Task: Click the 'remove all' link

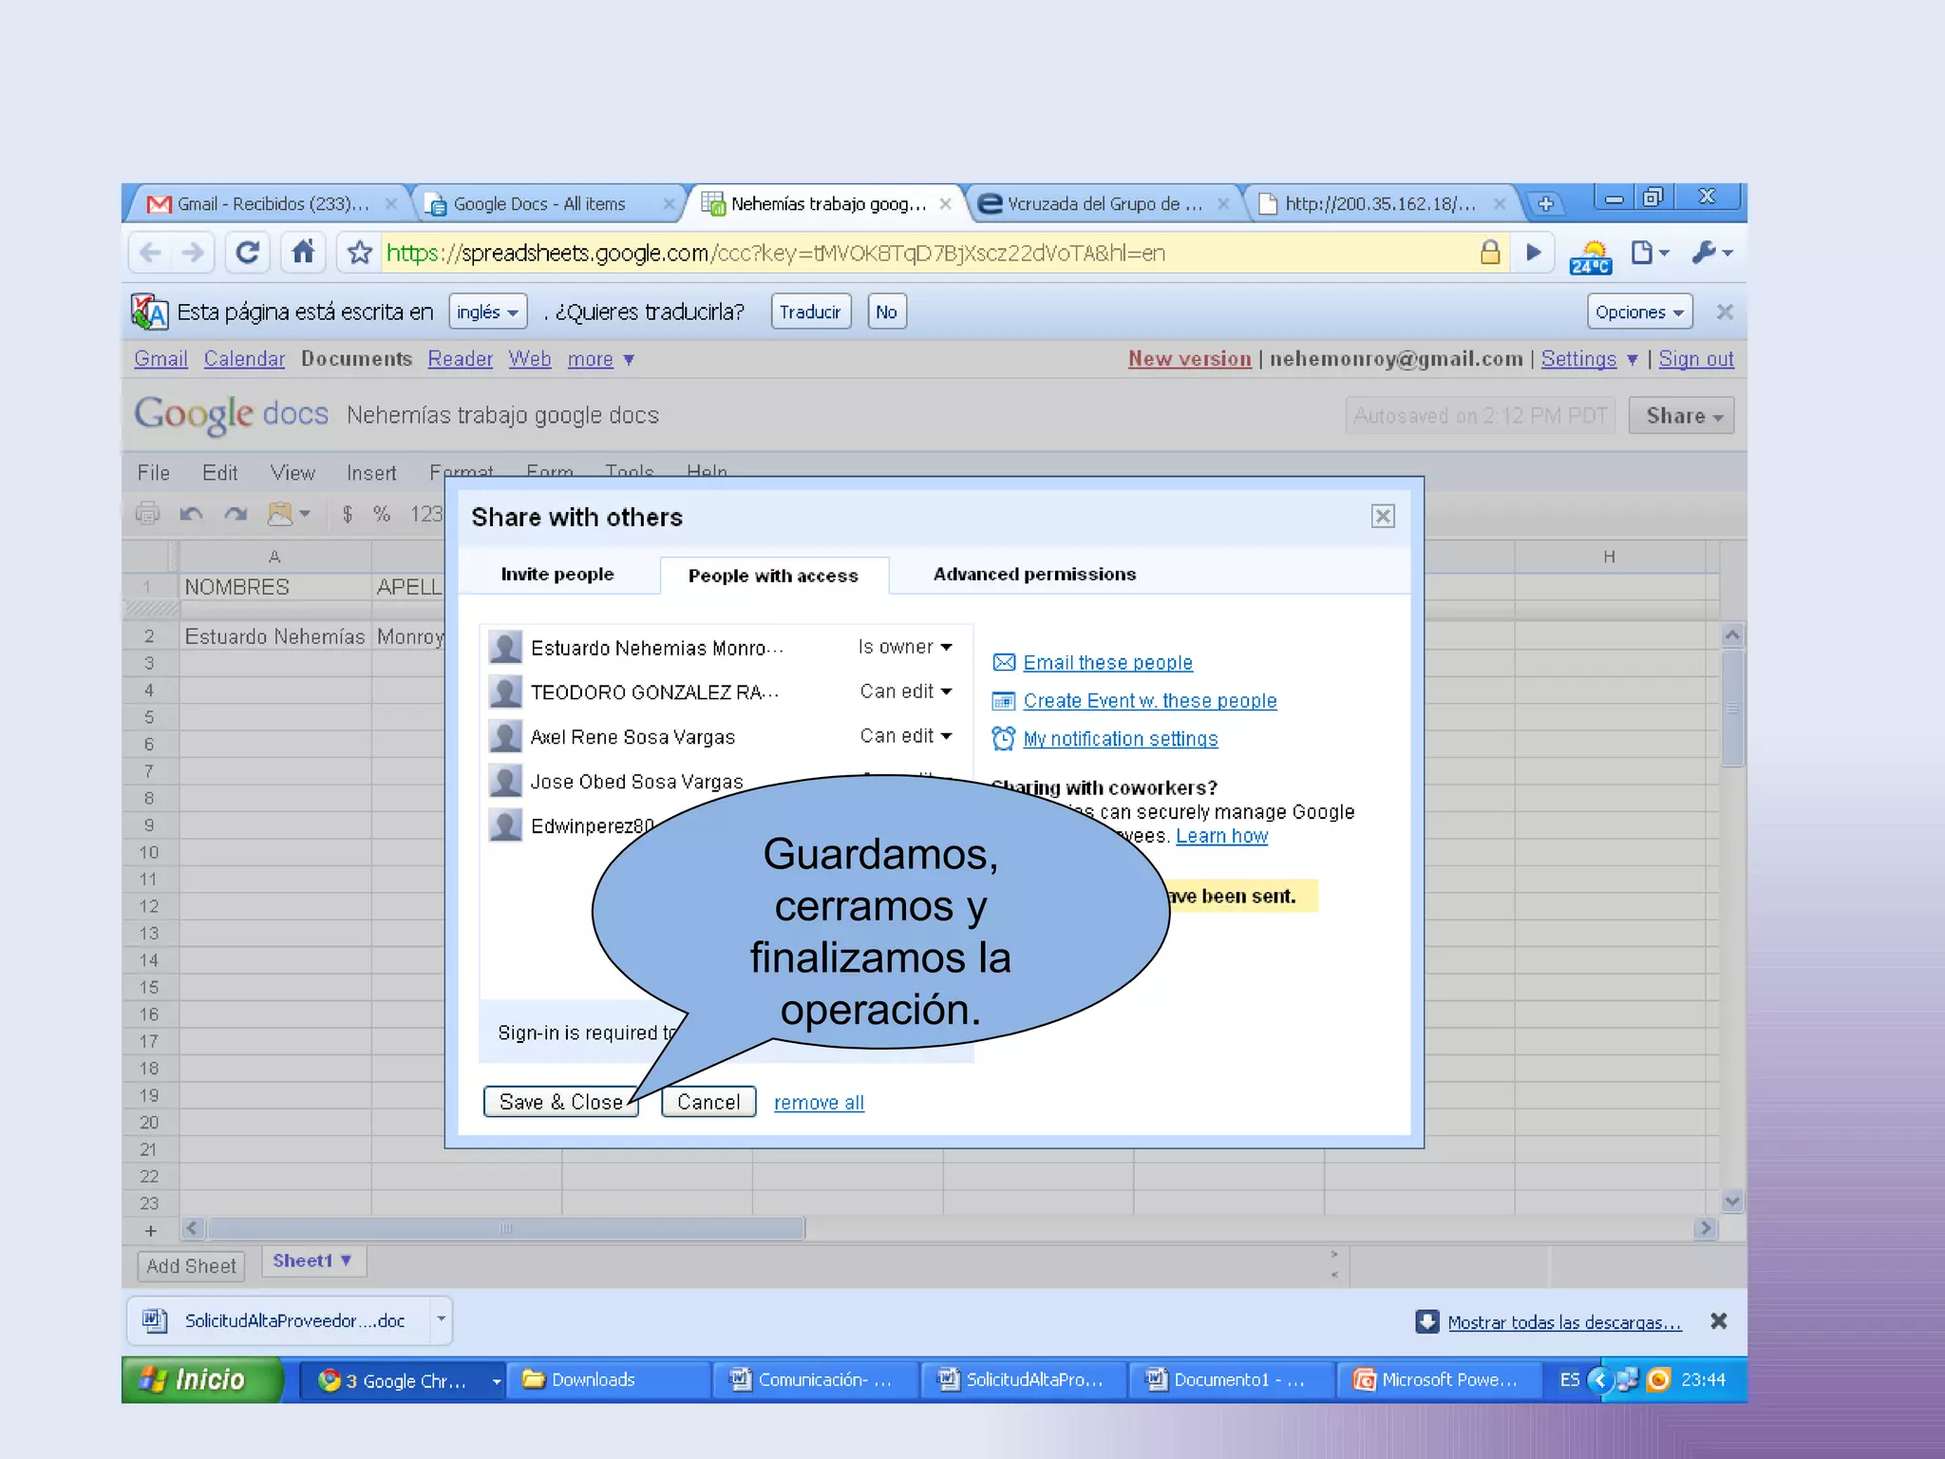Action: click(x=819, y=1103)
